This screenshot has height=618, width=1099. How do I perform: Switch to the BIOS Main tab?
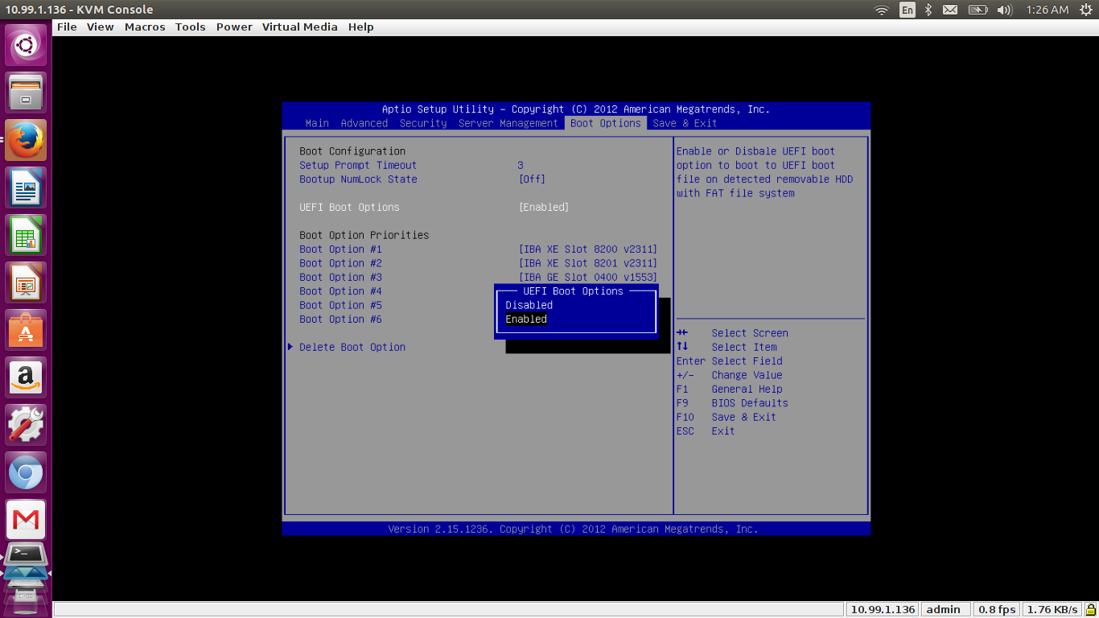(x=317, y=123)
